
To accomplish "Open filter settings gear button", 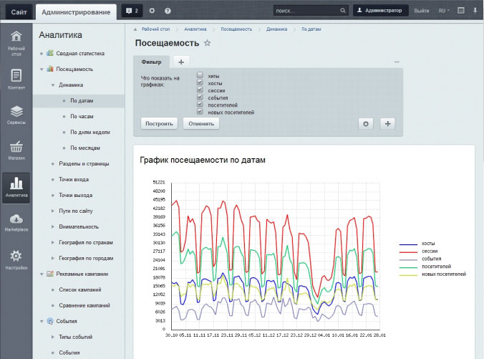I will (x=366, y=123).
